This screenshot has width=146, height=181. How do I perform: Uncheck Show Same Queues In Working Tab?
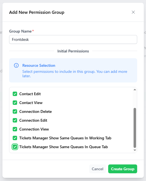click(x=15, y=138)
